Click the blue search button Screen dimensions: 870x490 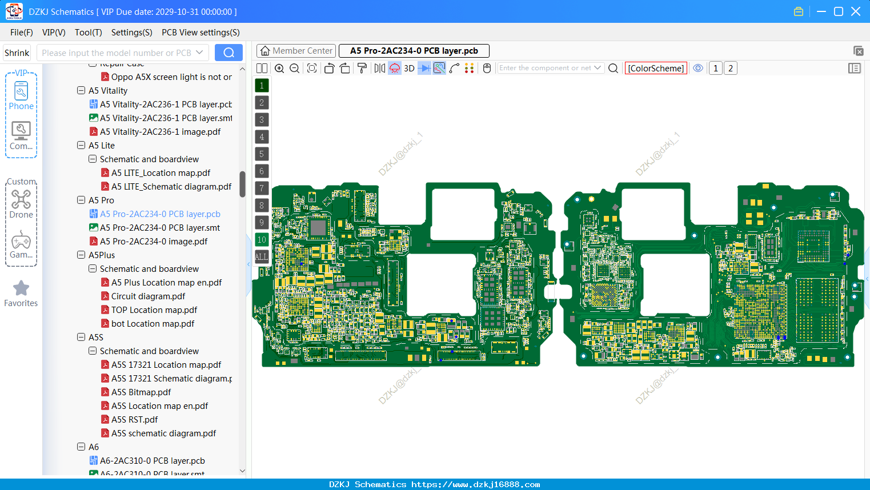pyautogui.click(x=228, y=53)
